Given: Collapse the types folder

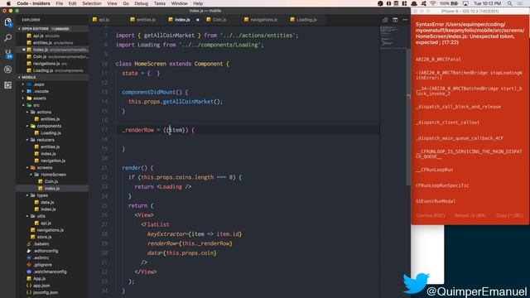Looking at the screenshot, I should tap(27, 195).
